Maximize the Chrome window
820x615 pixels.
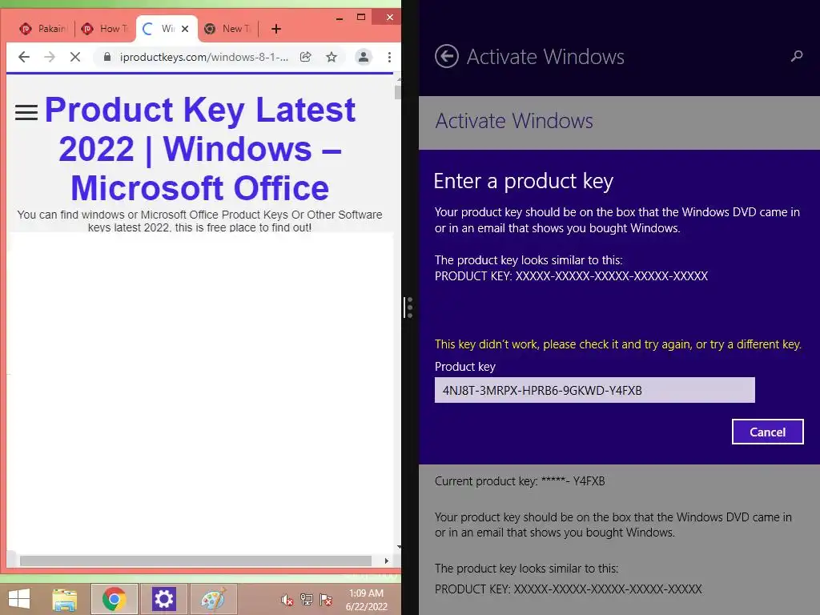coord(361,18)
